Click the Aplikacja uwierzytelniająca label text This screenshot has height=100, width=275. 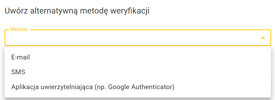point(52,87)
